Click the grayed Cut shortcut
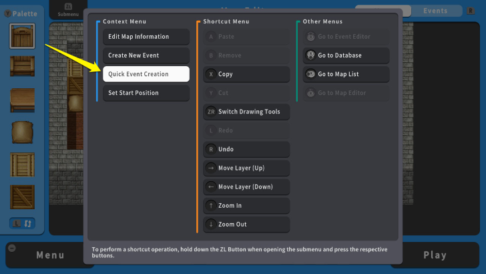The width and height of the screenshot is (486, 274). tap(246, 93)
